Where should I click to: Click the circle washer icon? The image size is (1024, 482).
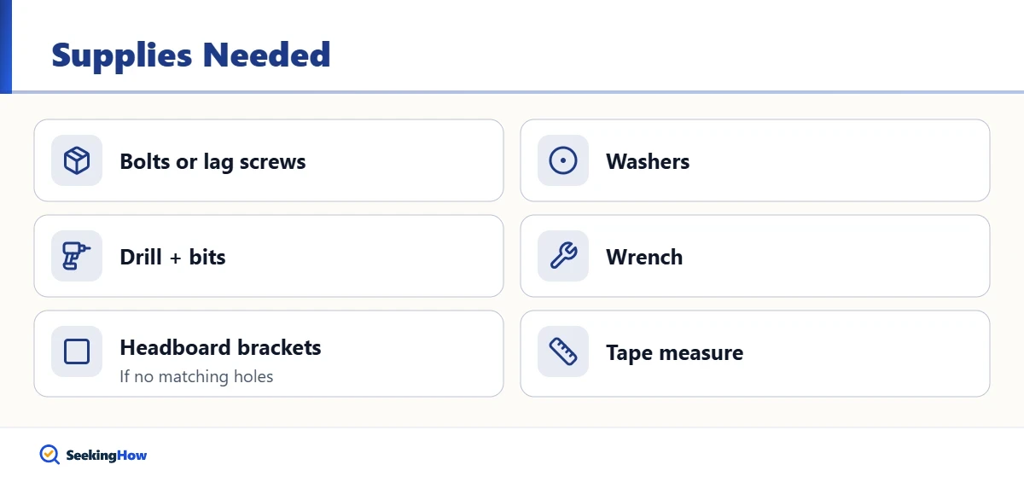point(563,160)
